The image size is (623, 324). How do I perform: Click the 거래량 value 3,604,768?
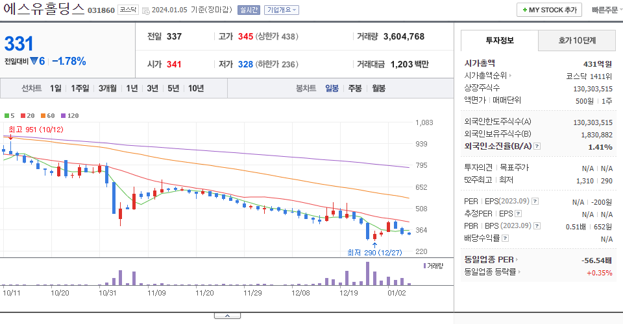pyautogui.click(x=404, y=36)
